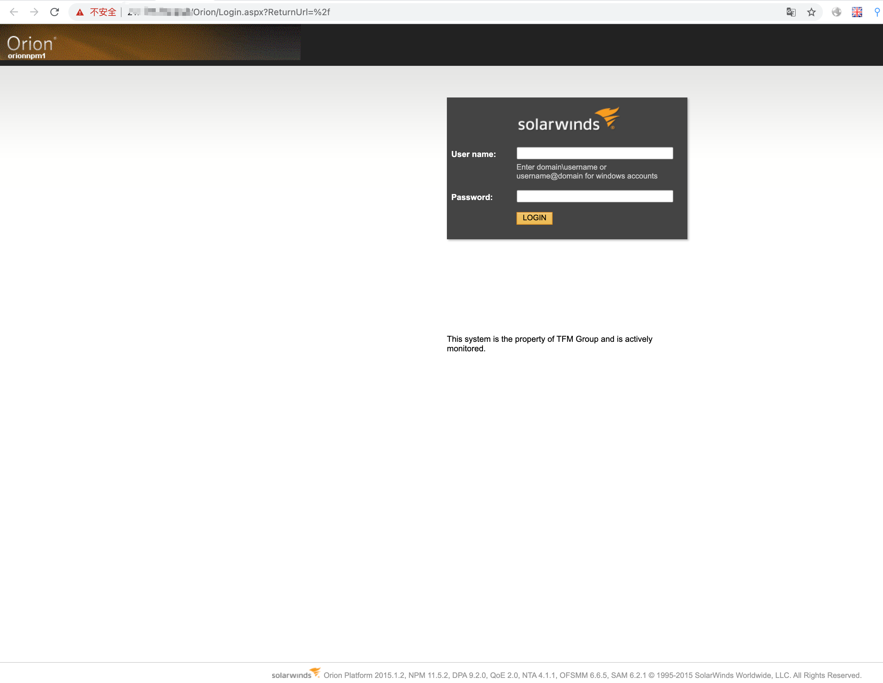
Task: Click the UK flag extension icon
Action: click(x=857, y=12)
